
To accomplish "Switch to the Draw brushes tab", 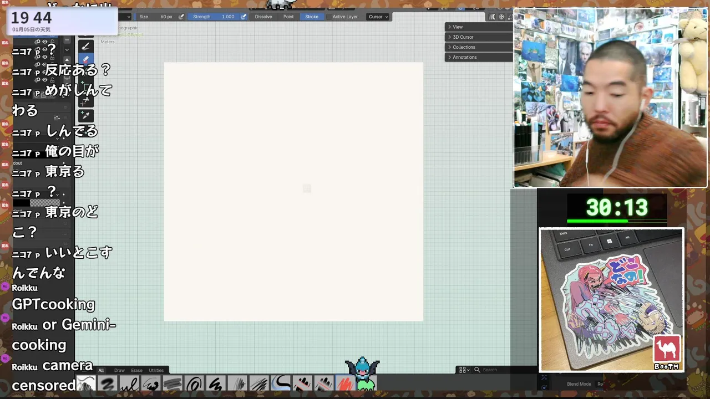I will pos(119,370).
